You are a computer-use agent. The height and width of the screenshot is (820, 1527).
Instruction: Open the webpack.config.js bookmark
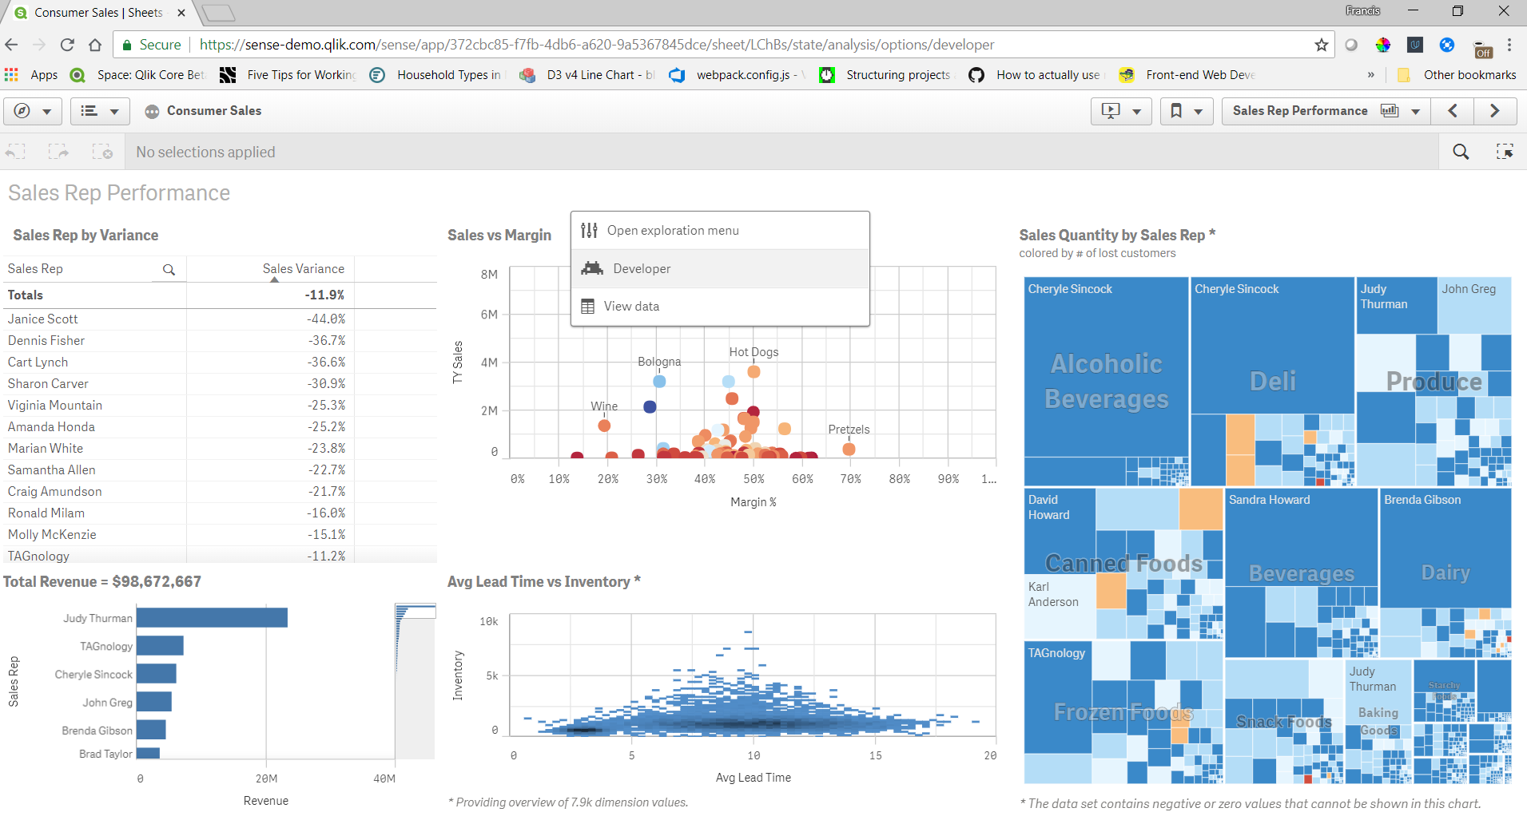point(737,75)
